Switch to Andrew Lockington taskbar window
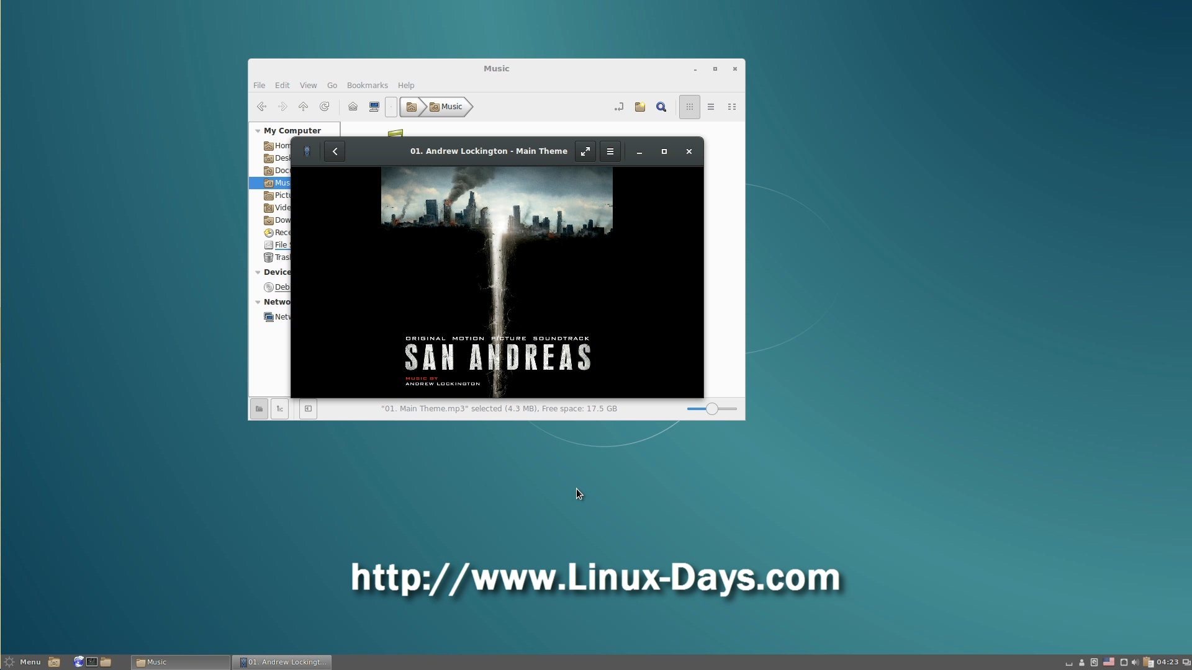The image size is (1192, 670). click(x=282, y=662)
